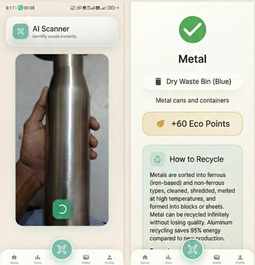The height and width of the screenshot is (265, 255).
Task: Tap center scan button on right screen
Action: (193, 250)
